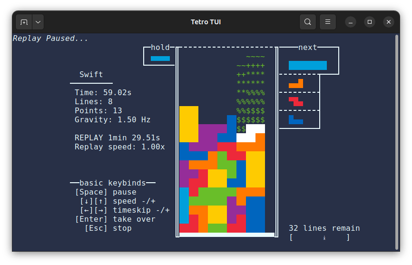Click the '[Esc] stop' keybind line

[108, 228]
